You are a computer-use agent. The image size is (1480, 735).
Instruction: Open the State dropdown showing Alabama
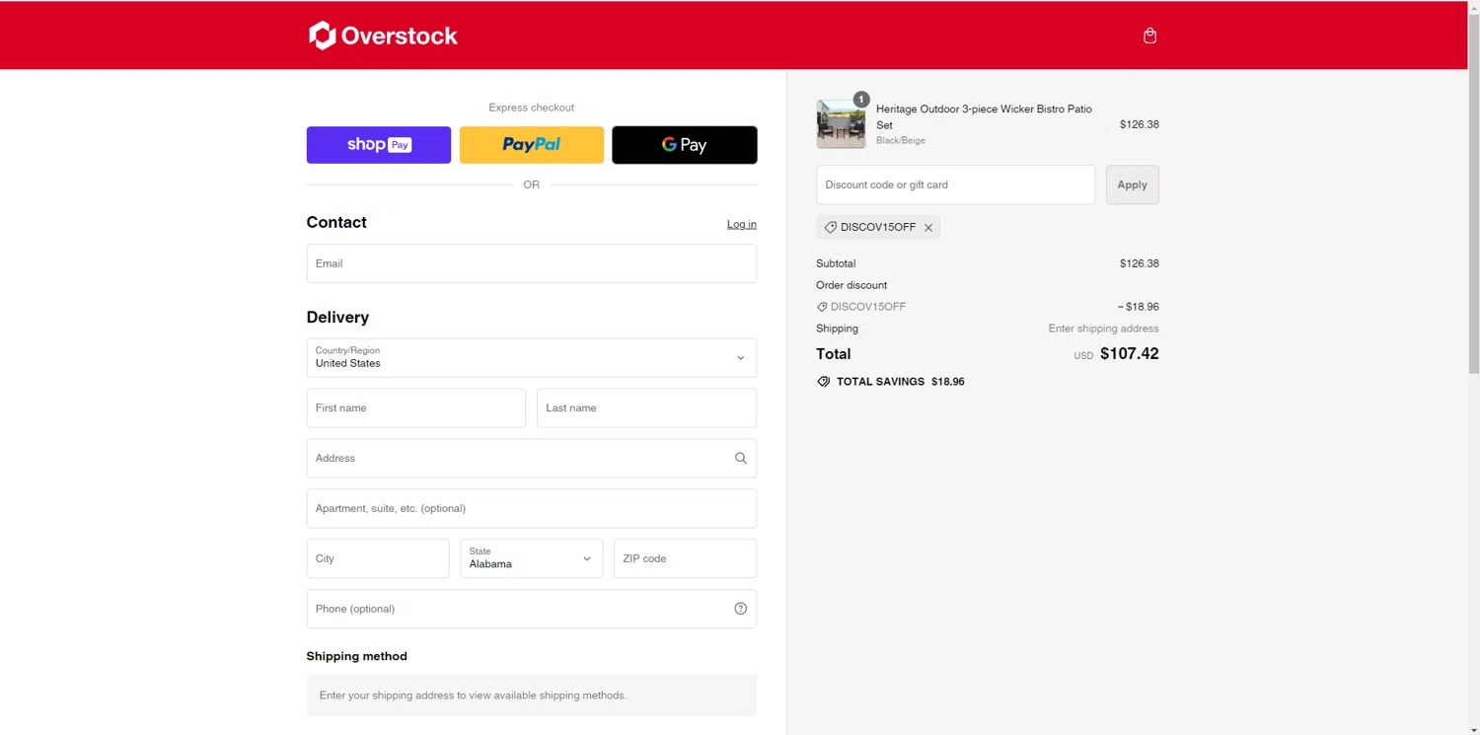(532, 558)
